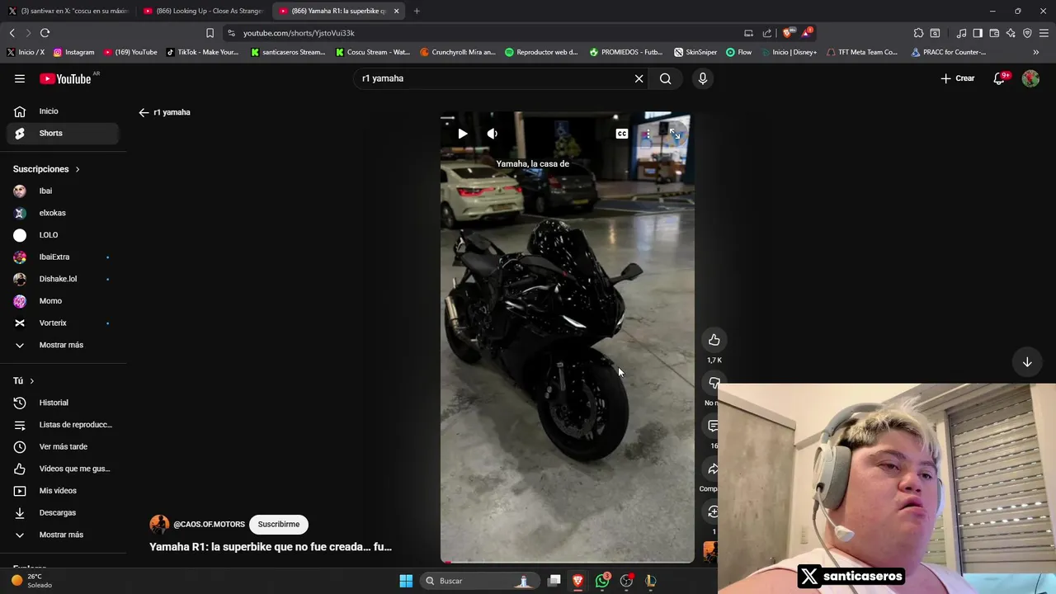Go to the next Short arrow
The height and width of the screenshot is (594, 1056).
1027,362
